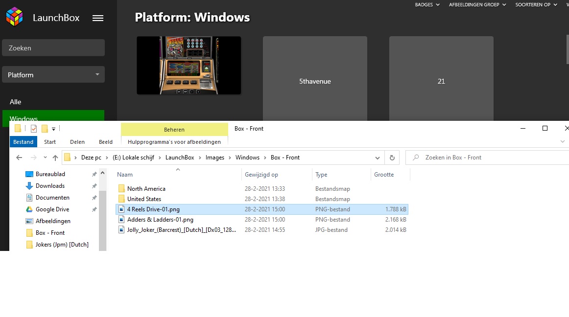Select the Jolly_Joker_(Barcrest) JPG file
The height and width of the screenshot is (317, 569).
[x=261, y=229]
